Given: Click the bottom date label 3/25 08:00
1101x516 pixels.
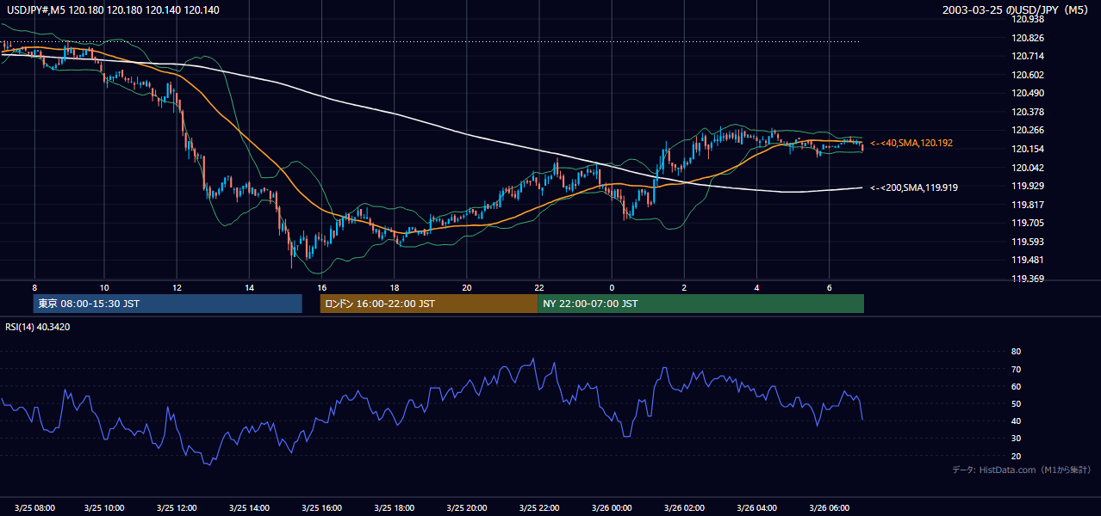Looking at the screenshot, I should [34, 507].
